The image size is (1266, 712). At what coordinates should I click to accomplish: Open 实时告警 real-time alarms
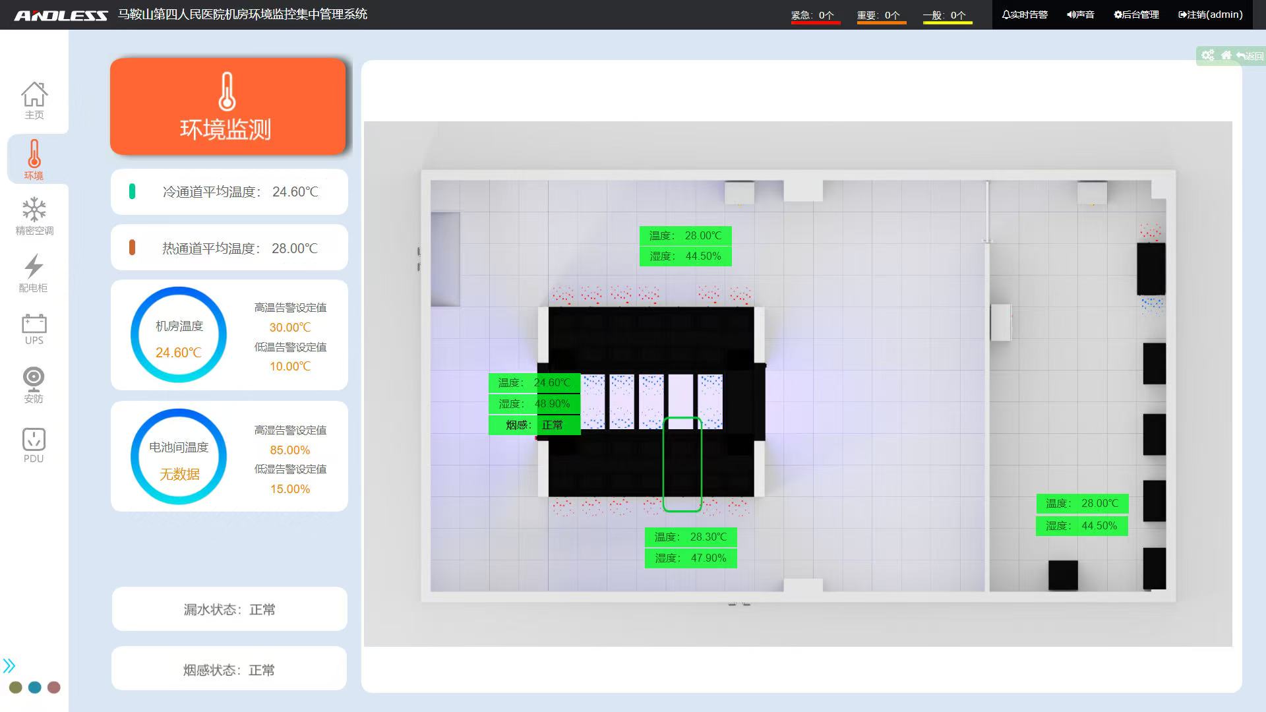[1025, 15]
